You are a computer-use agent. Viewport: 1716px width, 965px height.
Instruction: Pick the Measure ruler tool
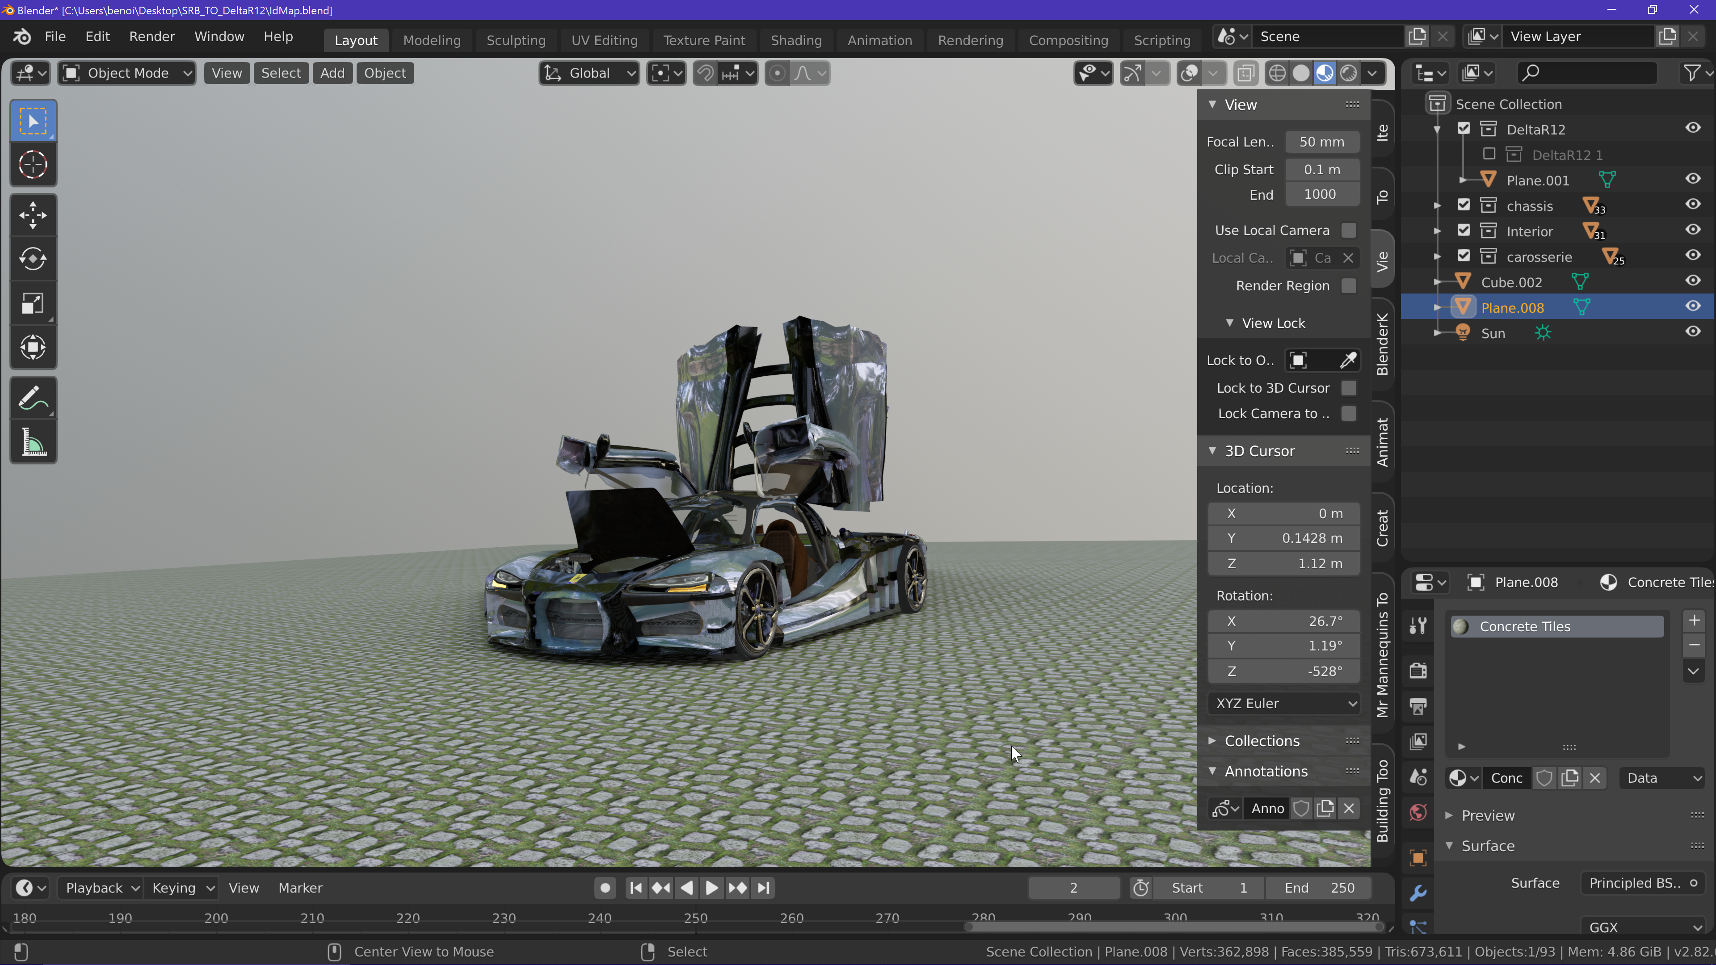[33, 443]
